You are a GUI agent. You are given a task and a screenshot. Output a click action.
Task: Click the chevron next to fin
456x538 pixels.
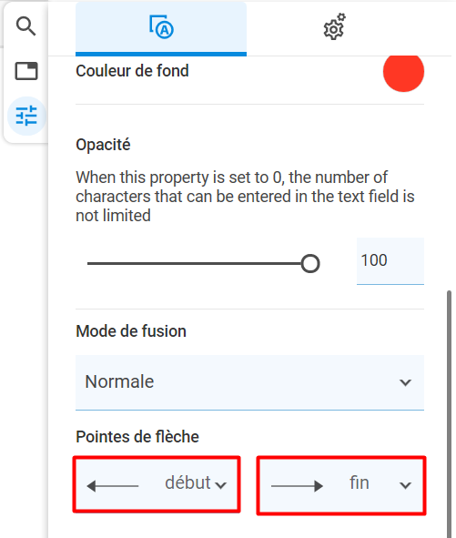coord(405,485)
